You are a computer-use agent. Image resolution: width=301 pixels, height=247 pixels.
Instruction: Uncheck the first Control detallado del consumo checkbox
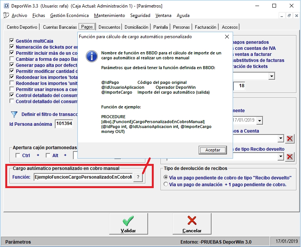(12, 95)
